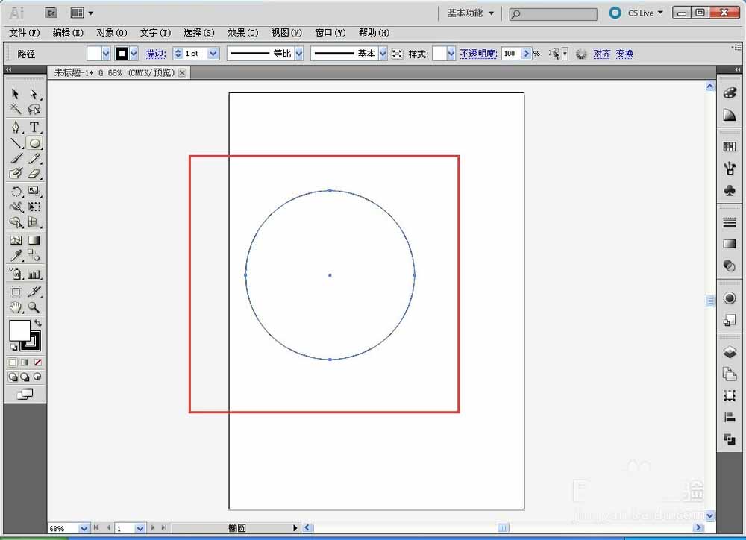Pick the Magic Wand tool

16,110
